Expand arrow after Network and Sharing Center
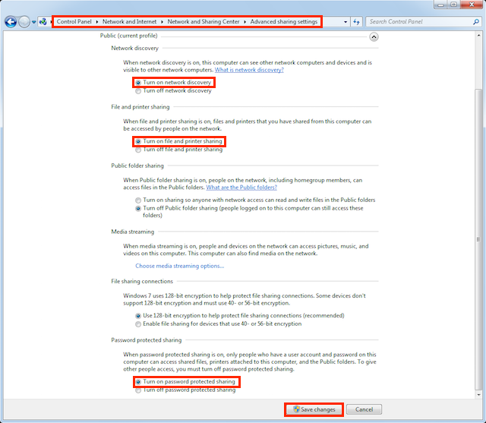The image size is (486, 423). [x=245, y=22]
